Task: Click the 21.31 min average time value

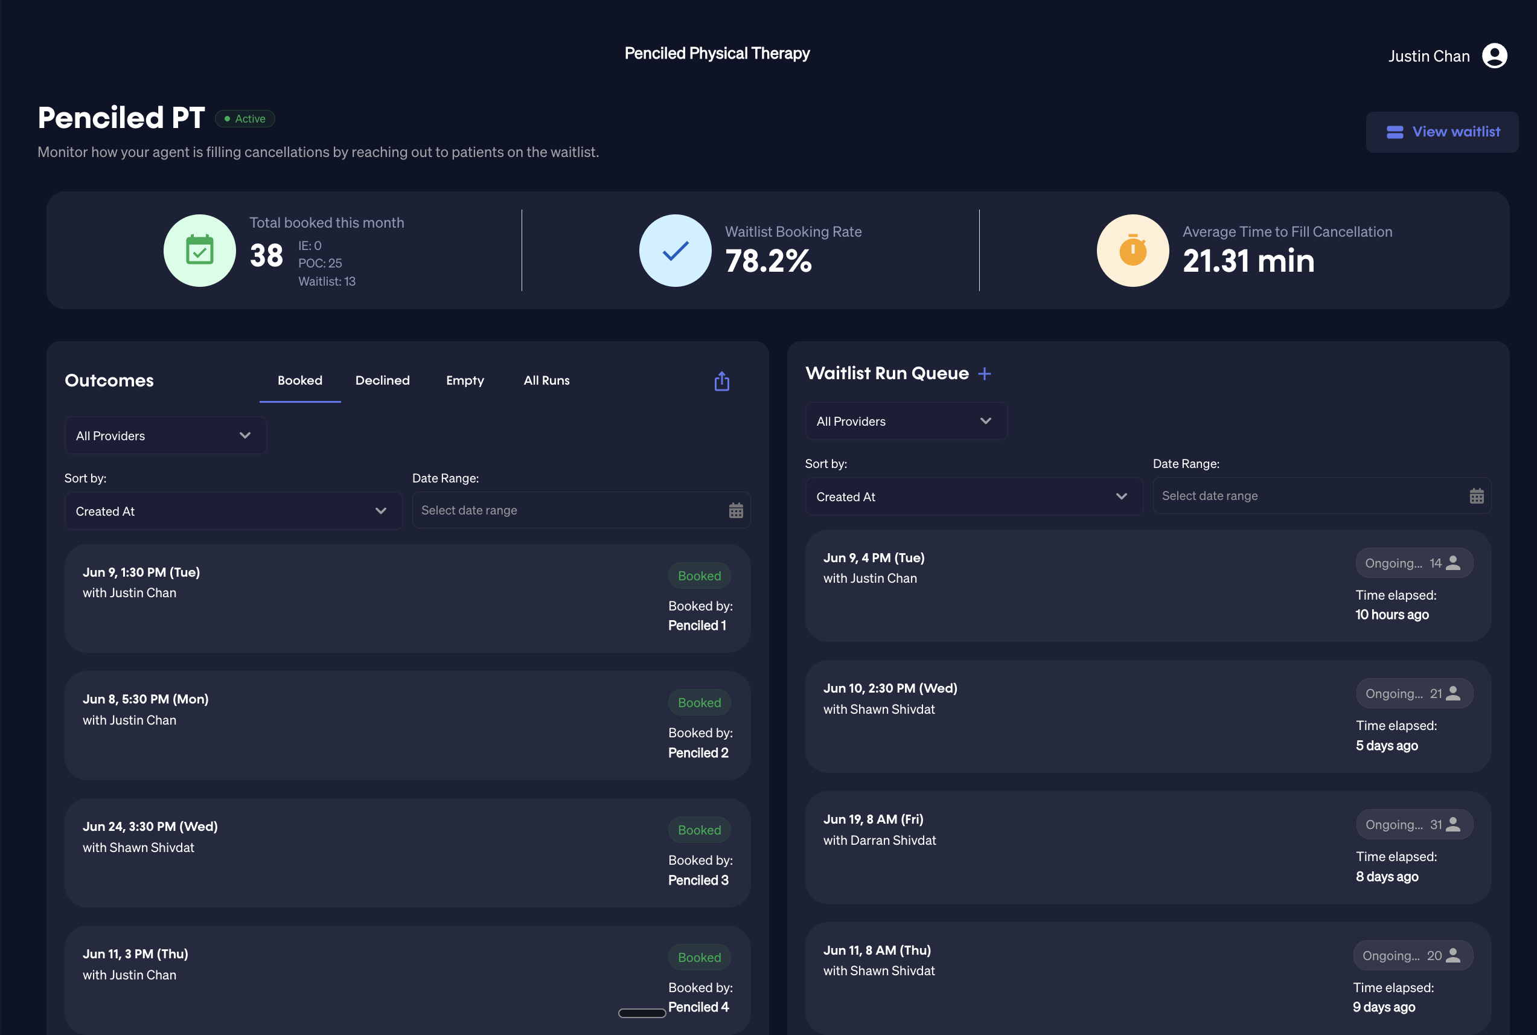Action: [x=1248, y=261]
